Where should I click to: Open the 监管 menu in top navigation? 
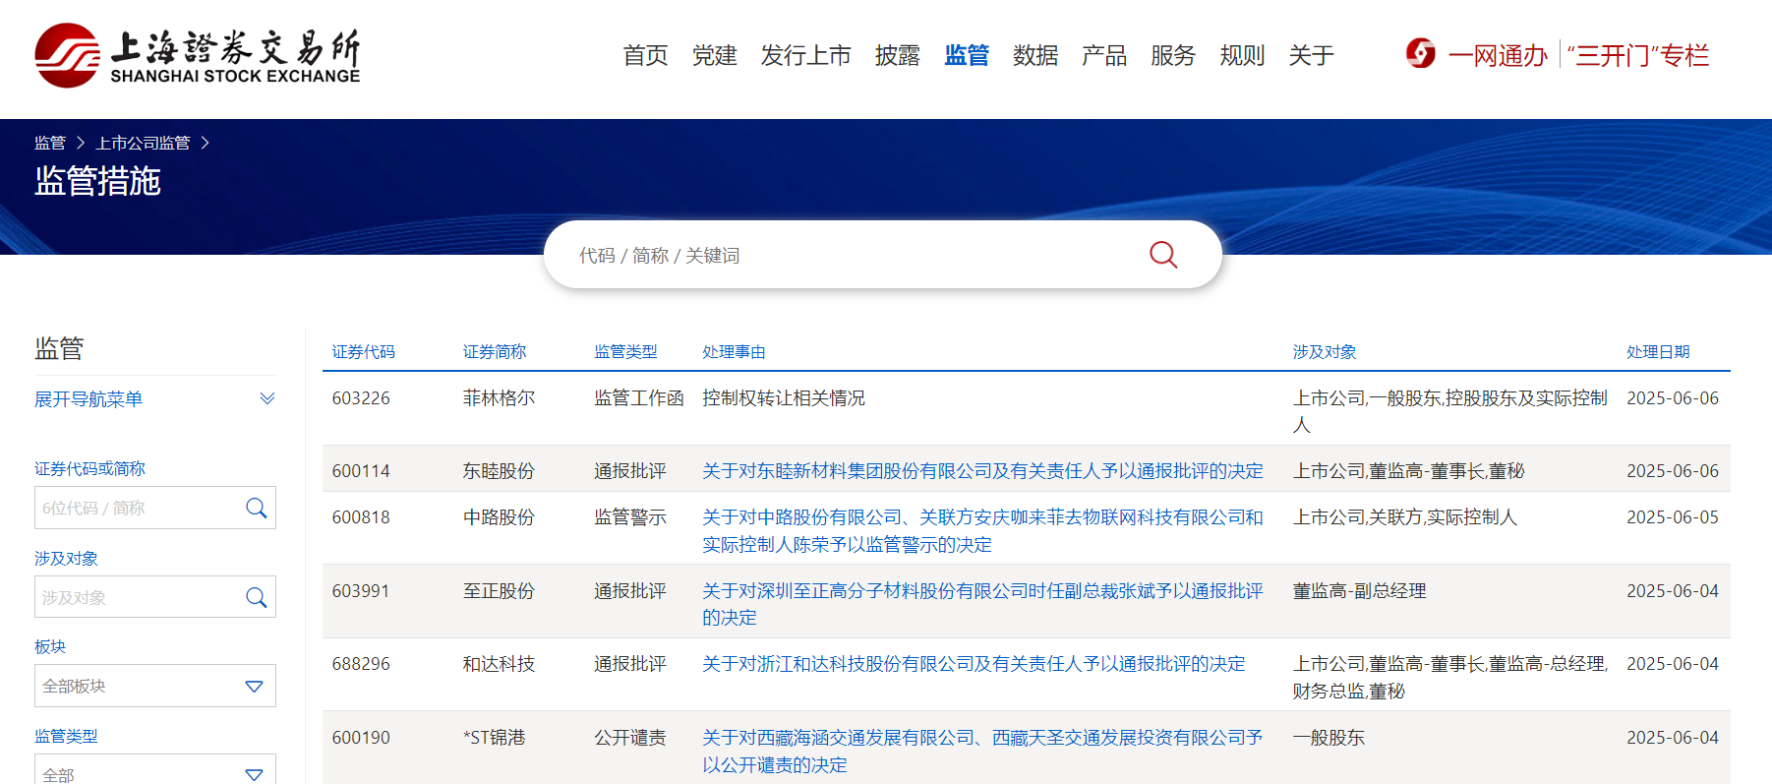[966, 56]
